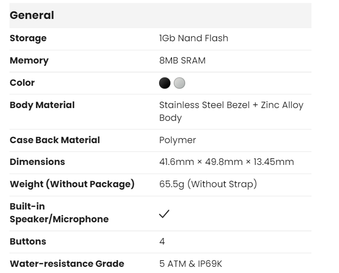Click the 1Gb Nand Flash value

coord(194,38)
